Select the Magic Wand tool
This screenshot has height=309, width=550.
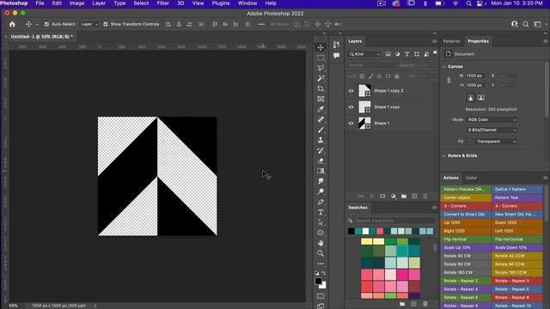click(x=321, y=78)
